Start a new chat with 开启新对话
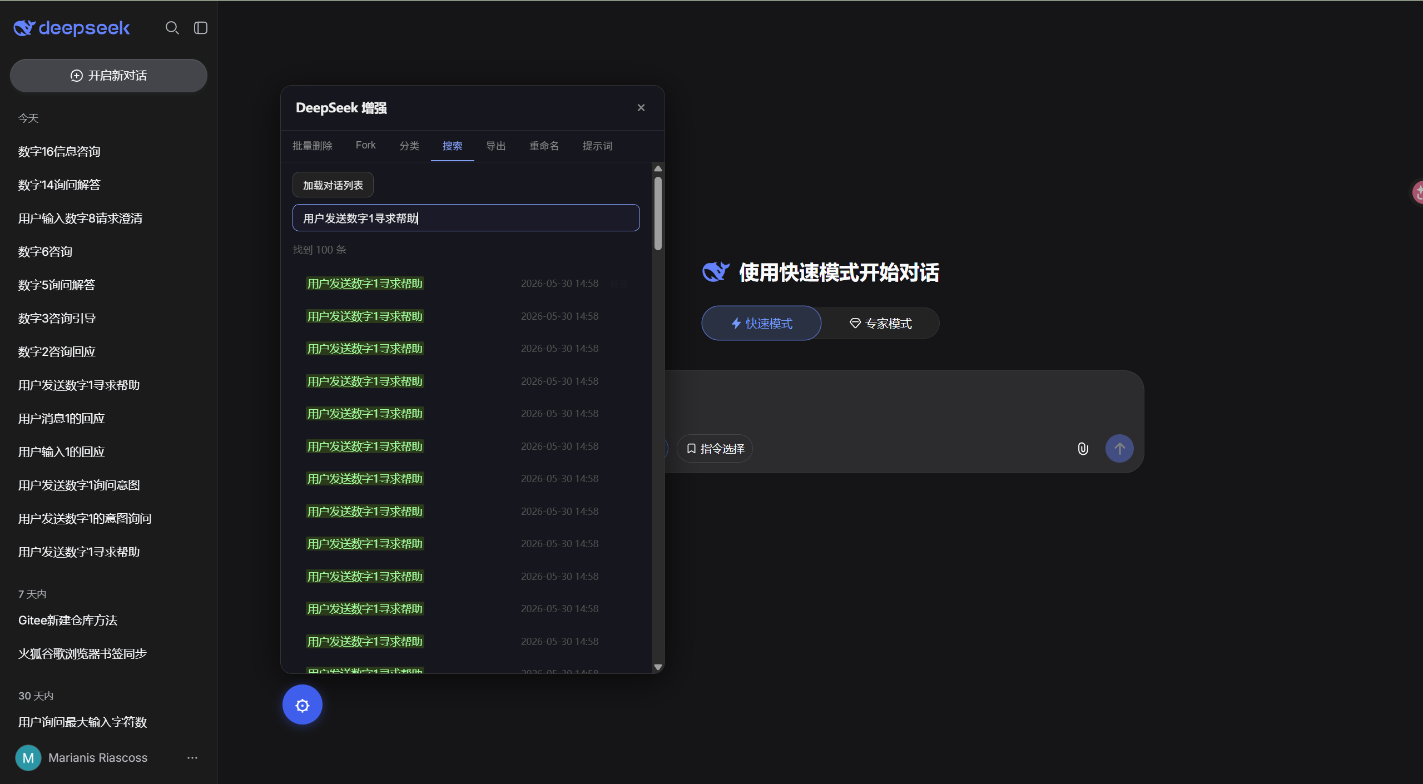The image size is (1423, 784). [108, 76]
